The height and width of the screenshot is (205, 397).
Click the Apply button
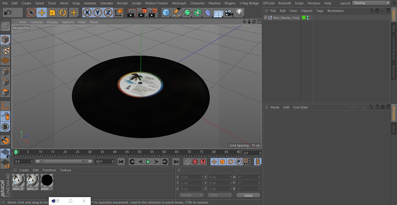[x=248, y=195]
